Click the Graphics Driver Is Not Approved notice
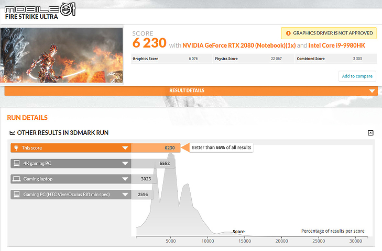Screen dimensions: 382x251 (329, 33)
